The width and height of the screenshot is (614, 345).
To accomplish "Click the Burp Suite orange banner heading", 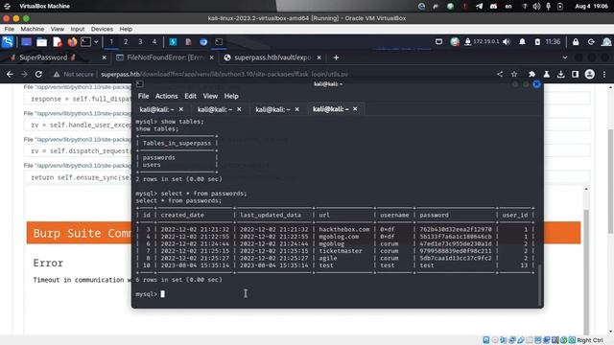I will click(x=83, y=233).
